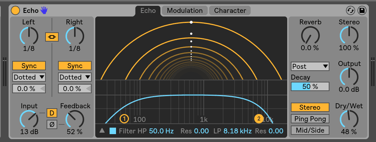This screenshot has width=376, height=142.
Task: Open the right Dotted sync mode dropdown
Action: (x=75, y=77)
